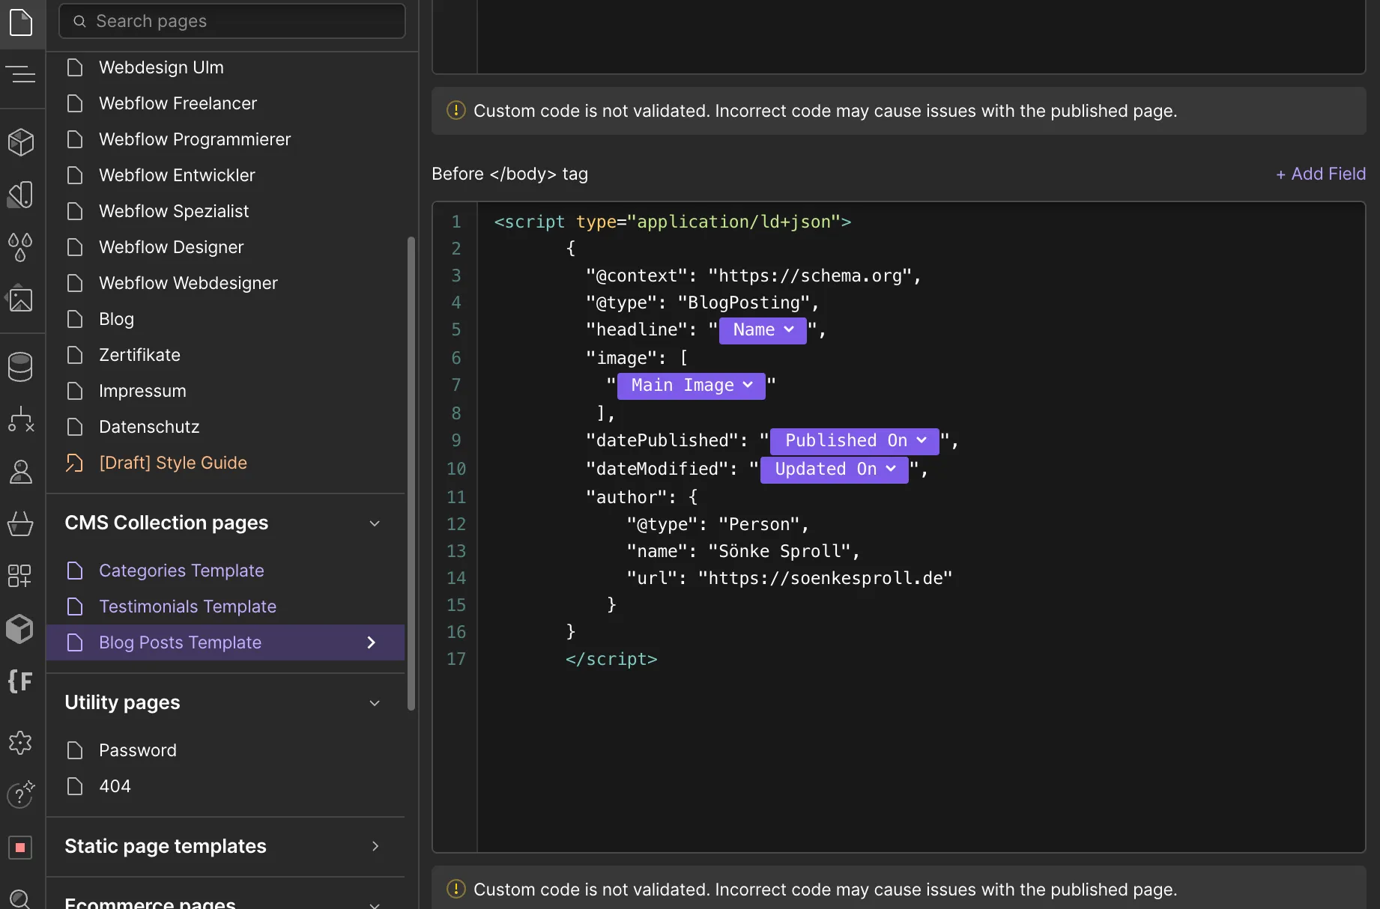
Task: Open the Draft Style Guide page
Action: 172,463
